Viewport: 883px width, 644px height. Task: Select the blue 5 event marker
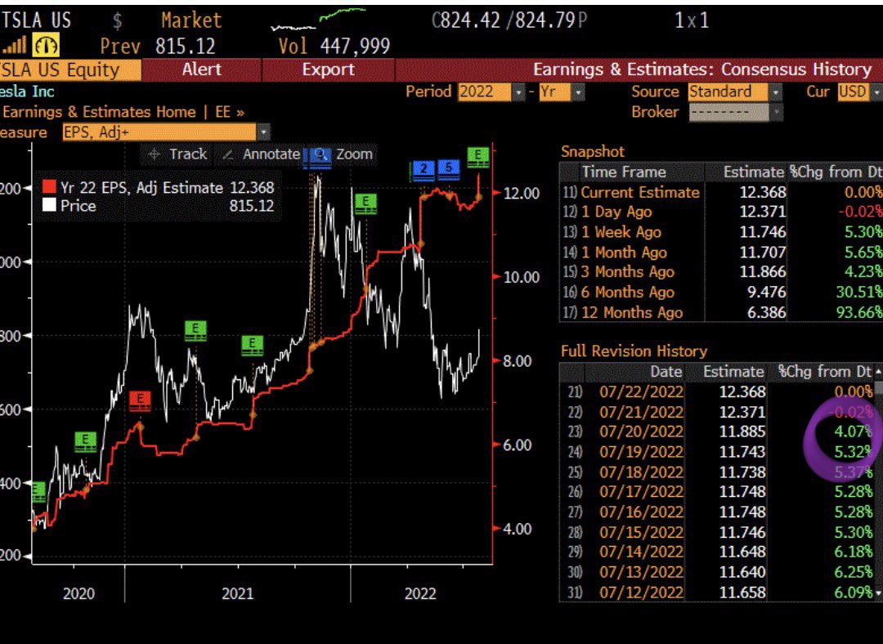[448, 169]
